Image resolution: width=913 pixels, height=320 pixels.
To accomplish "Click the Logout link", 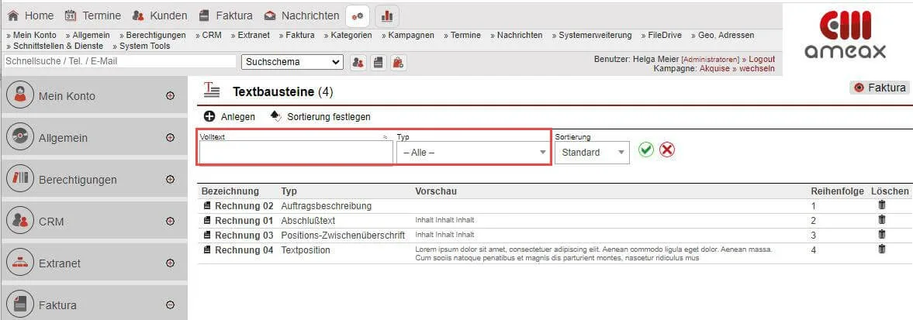I will click(761, 59).
